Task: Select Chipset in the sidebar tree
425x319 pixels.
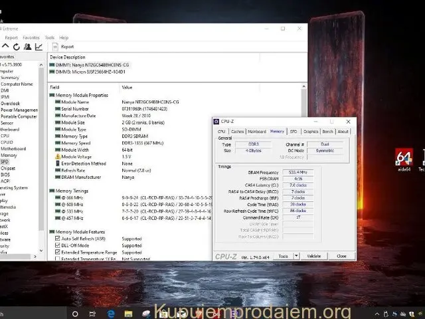Action: point(8,168)
